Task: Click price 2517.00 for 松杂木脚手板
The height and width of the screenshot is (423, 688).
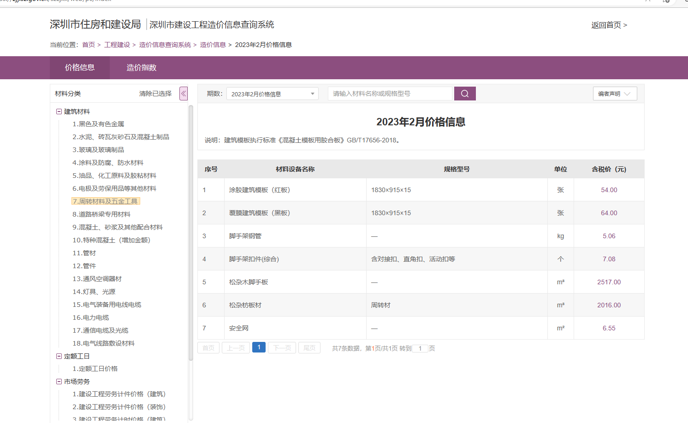Action: pyautogui.click(x=609, y=282)
